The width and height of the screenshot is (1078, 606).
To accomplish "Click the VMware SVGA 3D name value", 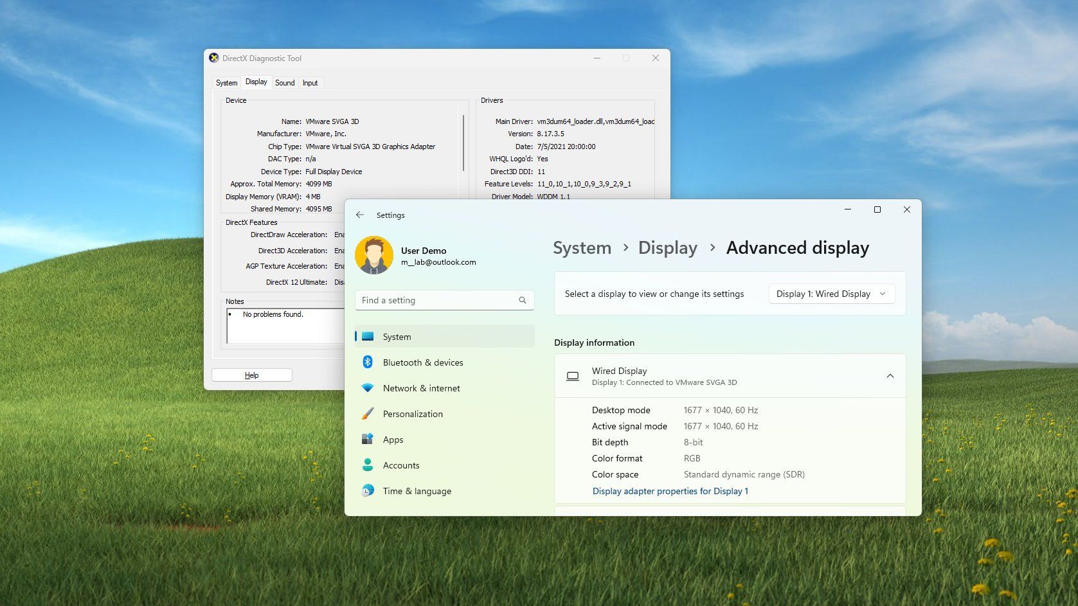I will point(332,121).
